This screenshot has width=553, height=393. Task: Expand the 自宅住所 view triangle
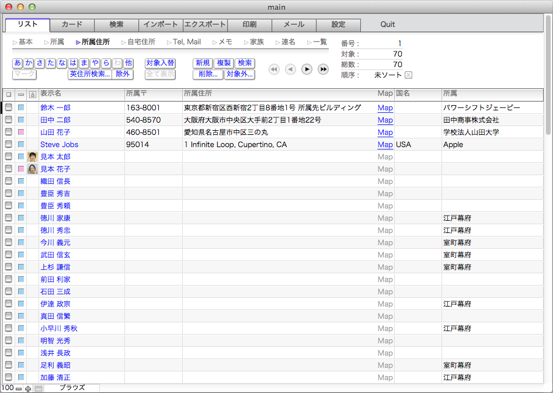123,42
